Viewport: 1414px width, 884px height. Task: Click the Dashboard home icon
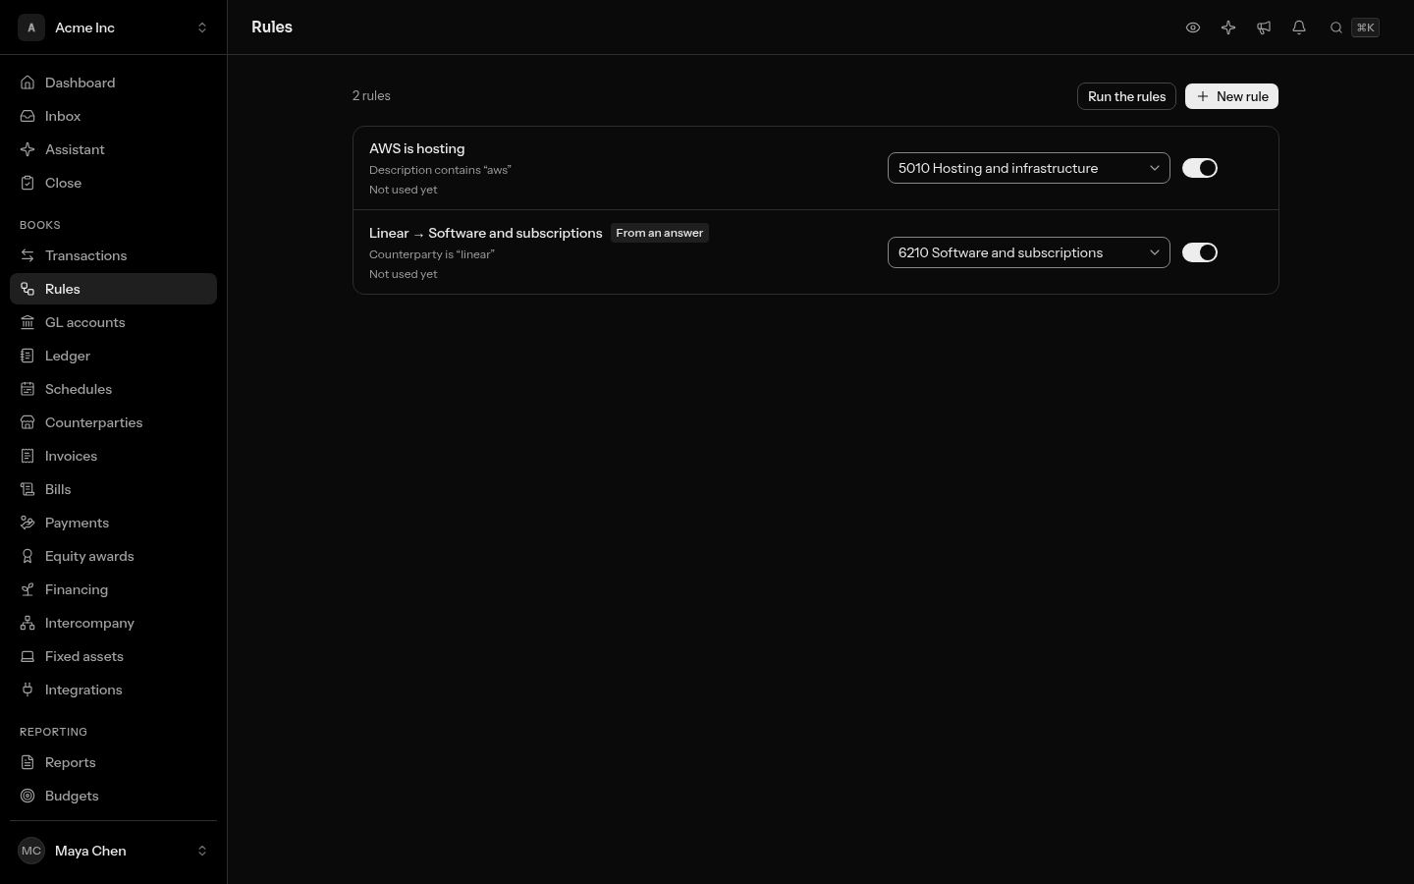tap(27, 83)
